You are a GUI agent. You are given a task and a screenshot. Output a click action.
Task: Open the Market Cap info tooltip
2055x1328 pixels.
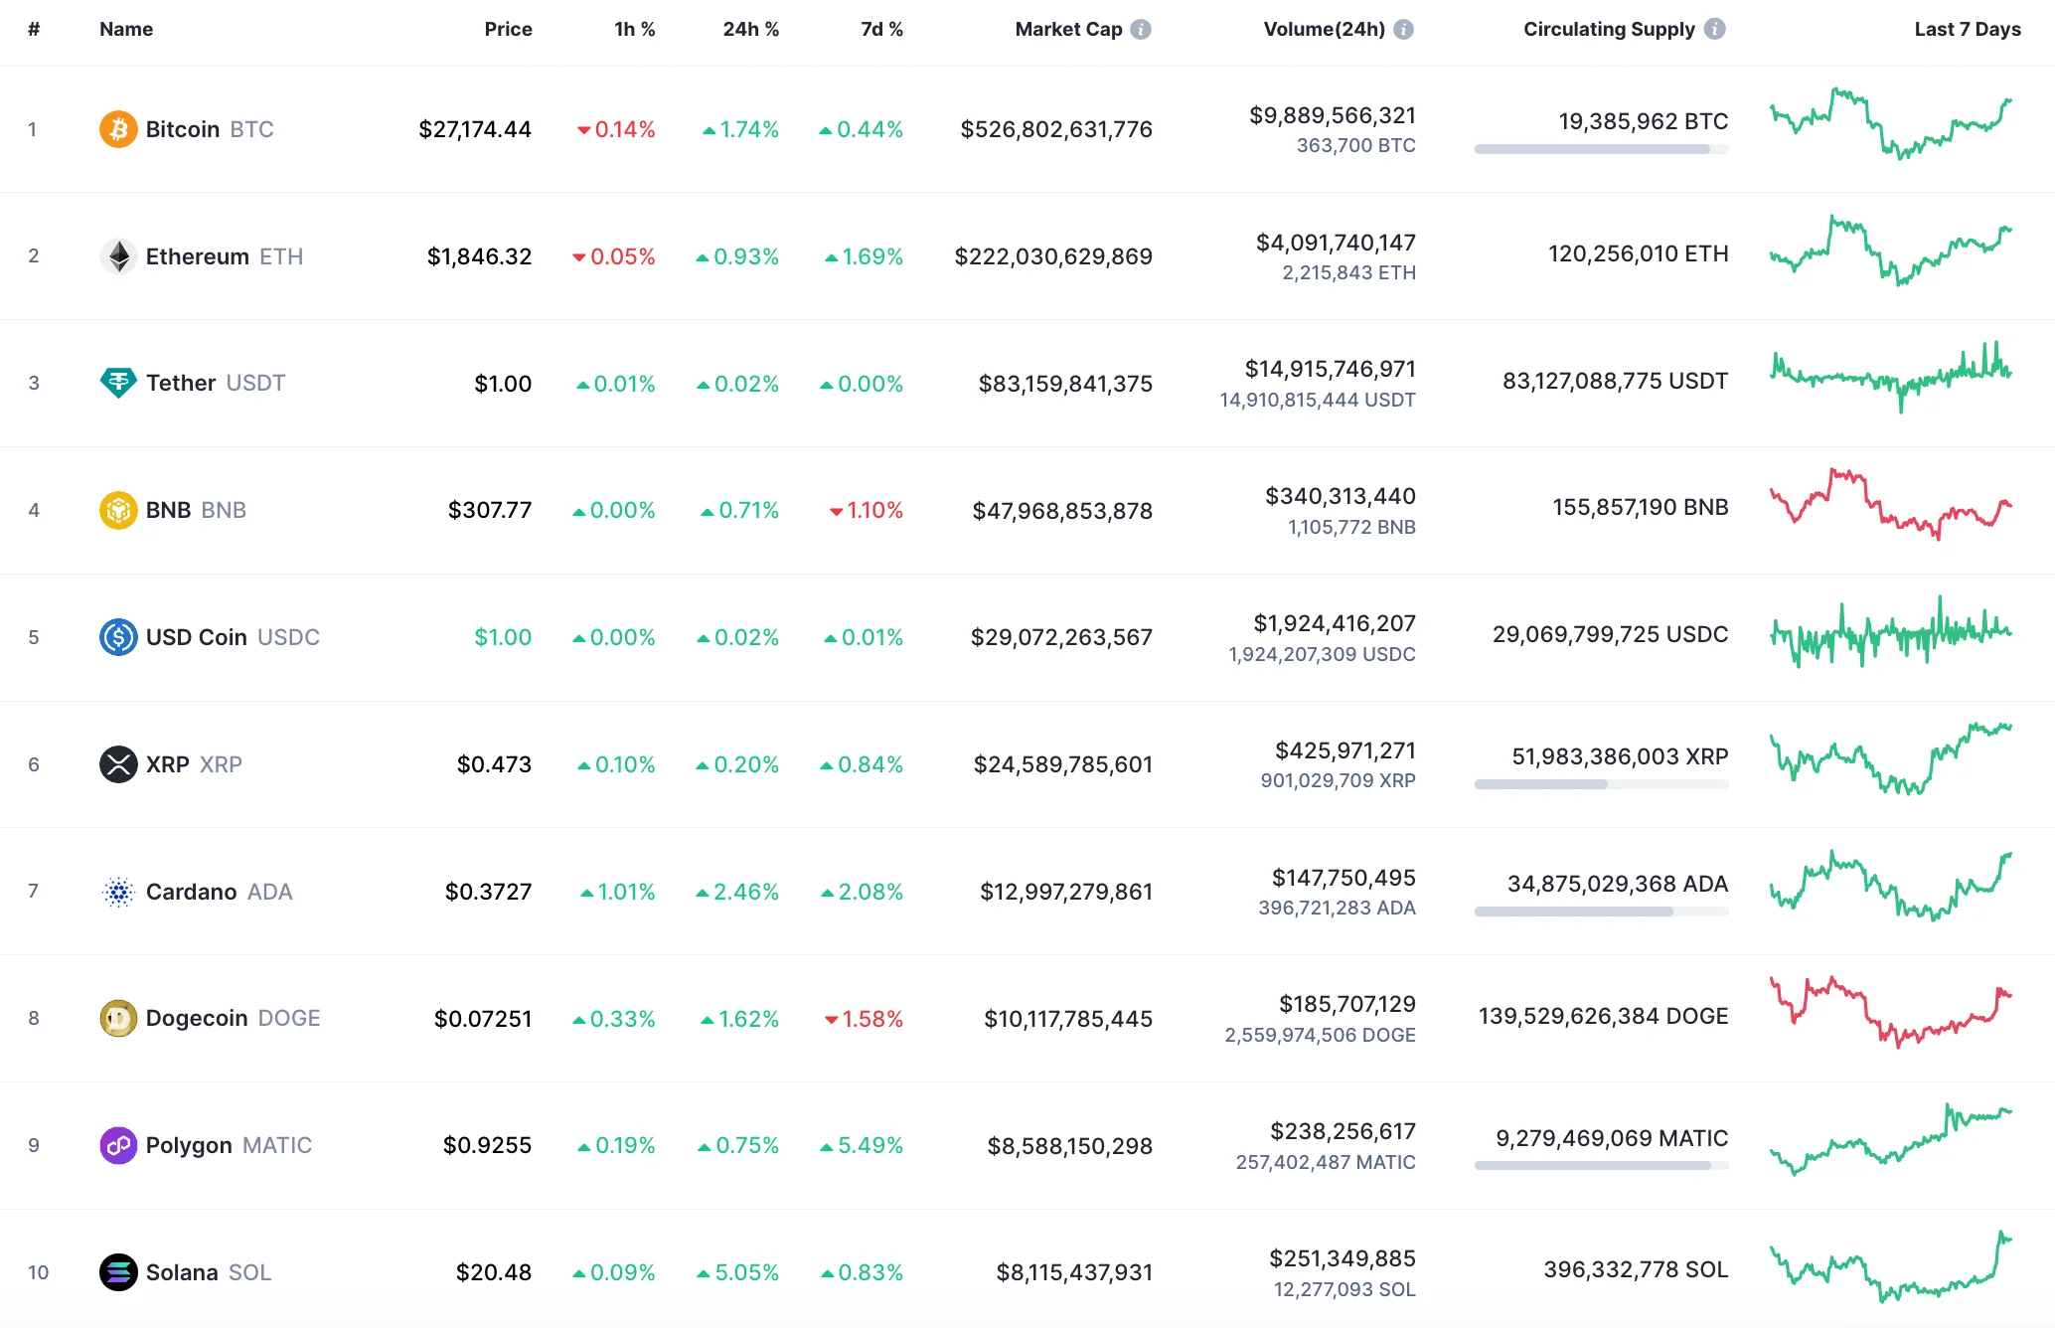1139,29
